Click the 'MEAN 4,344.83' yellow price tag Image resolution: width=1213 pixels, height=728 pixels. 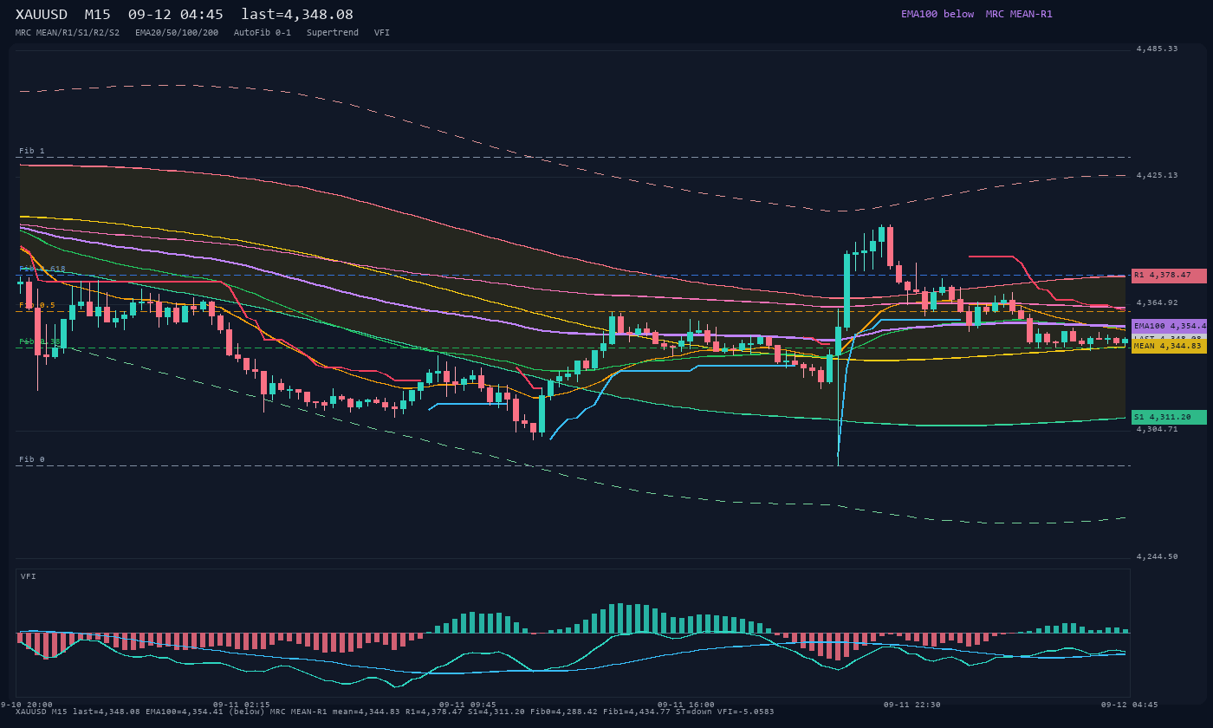[x=1169, y=346]
